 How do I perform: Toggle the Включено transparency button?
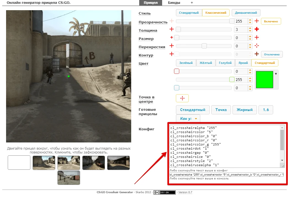click(x=271, y=21)
